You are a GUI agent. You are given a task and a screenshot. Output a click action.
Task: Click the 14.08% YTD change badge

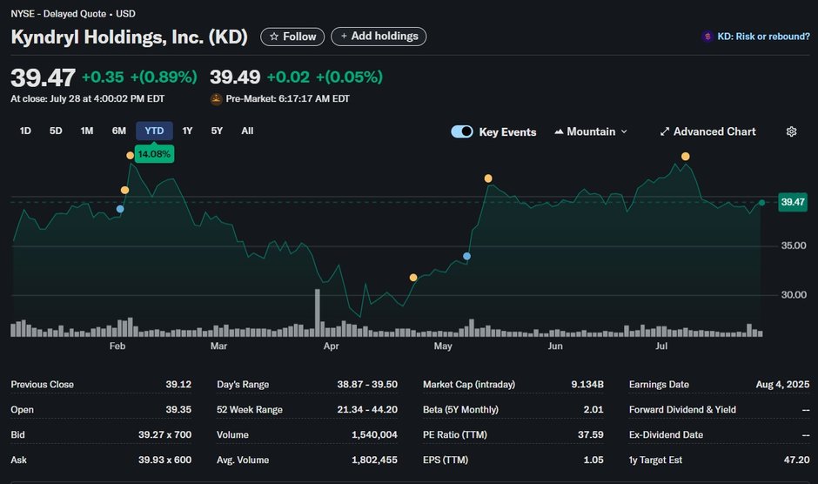pos(154,154)
